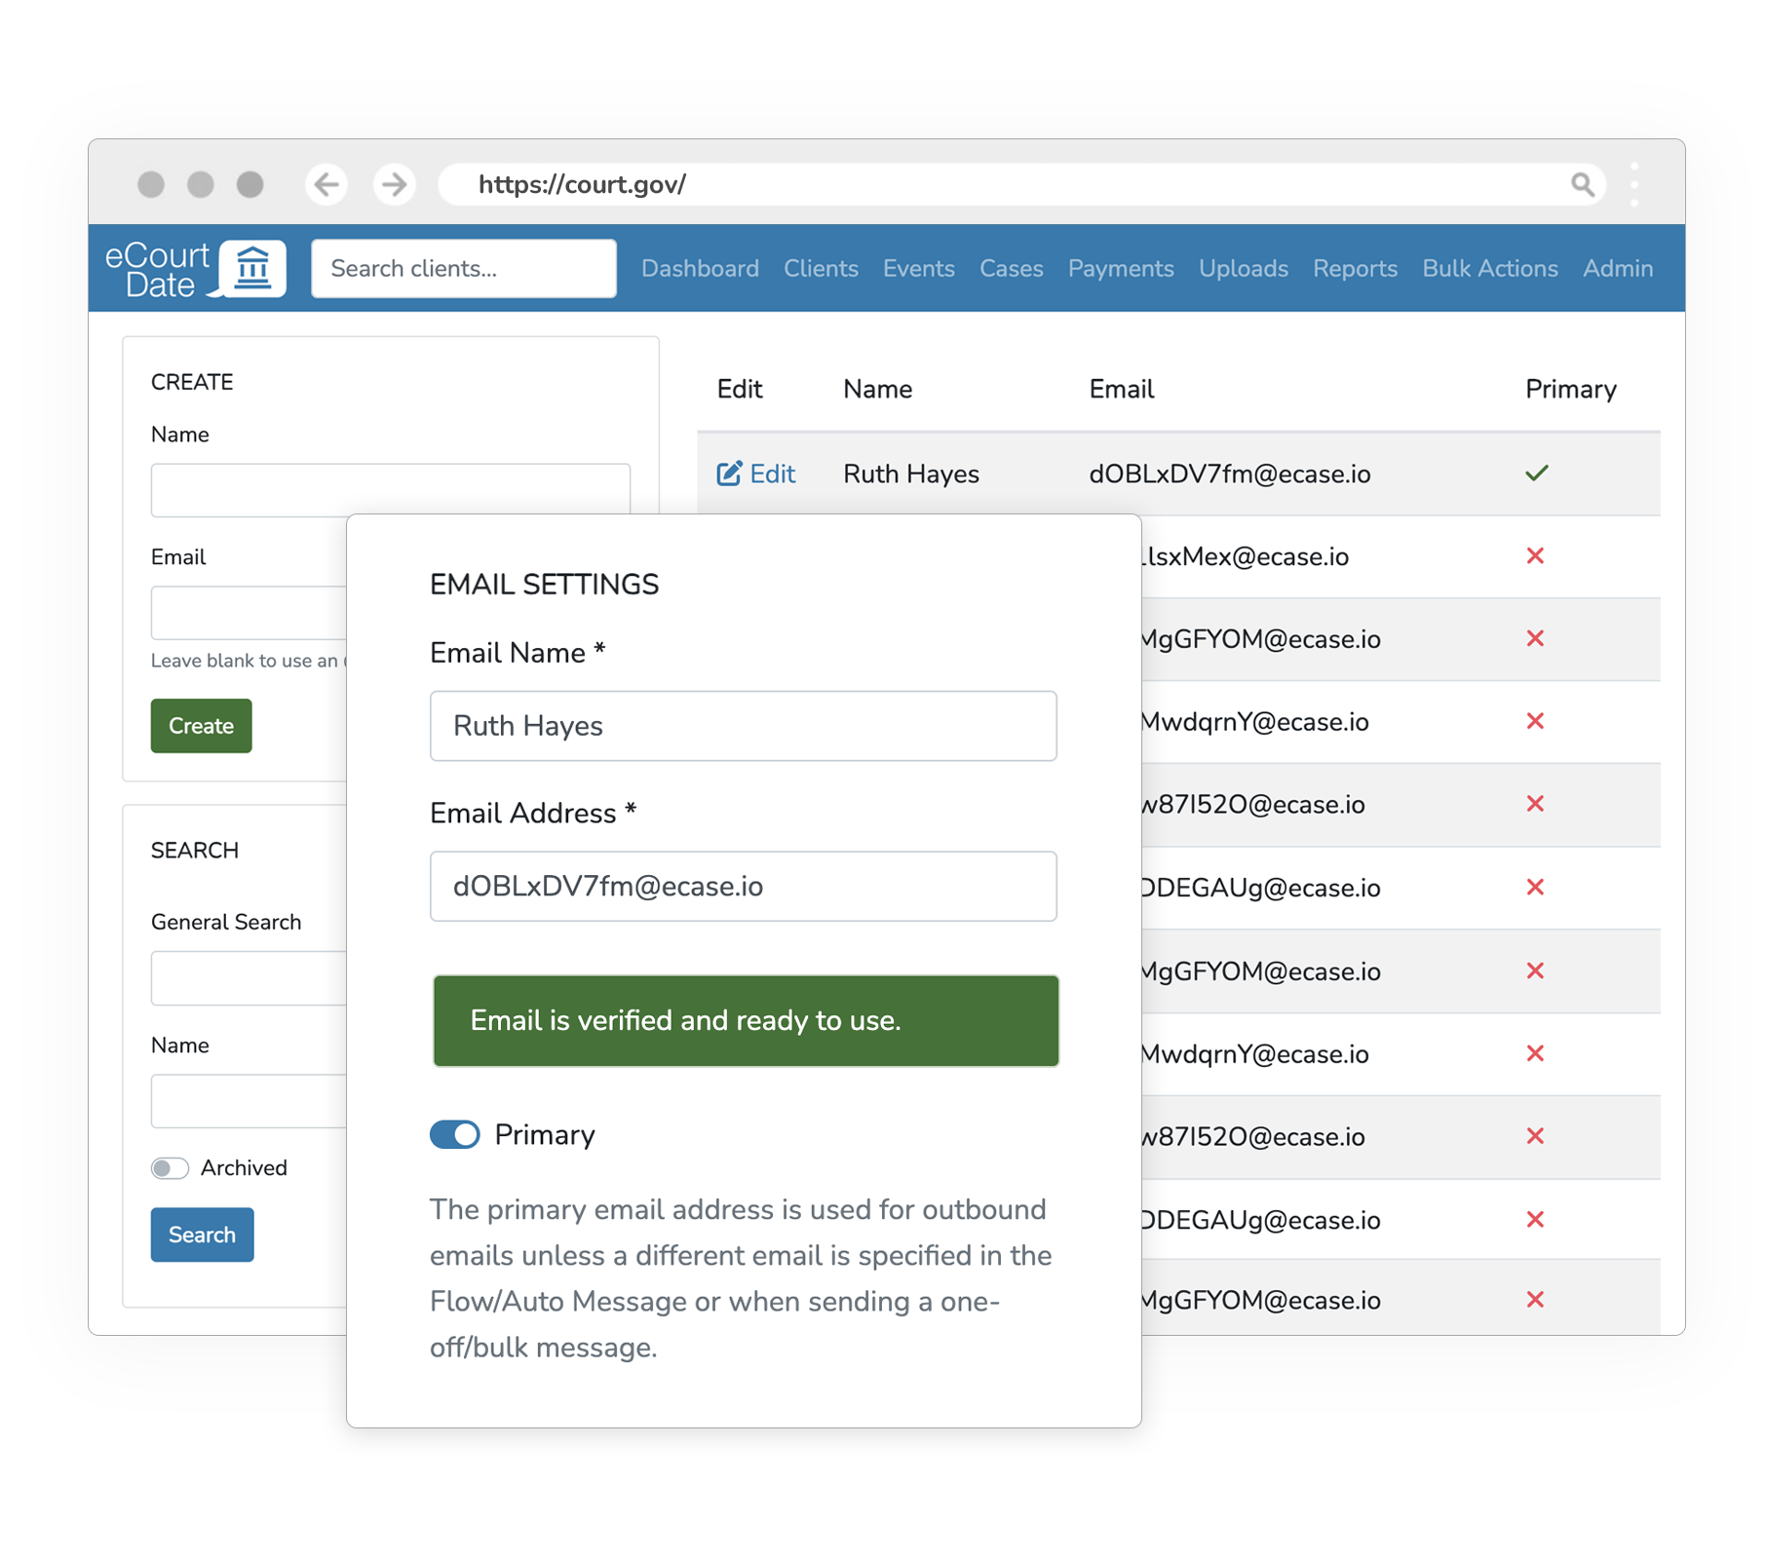Click the Primary column header
This screenshot has width=1766, height=1559.
(x=1570, y=390)
